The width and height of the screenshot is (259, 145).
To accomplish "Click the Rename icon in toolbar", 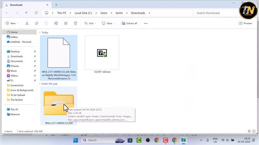I will pos(56,23).
